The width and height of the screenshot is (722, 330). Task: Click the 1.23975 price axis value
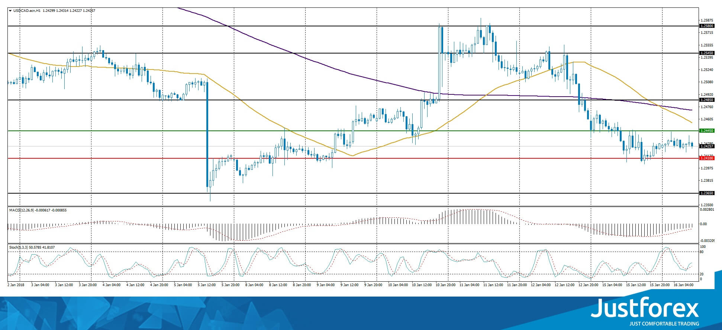click(x=707, y=168)
